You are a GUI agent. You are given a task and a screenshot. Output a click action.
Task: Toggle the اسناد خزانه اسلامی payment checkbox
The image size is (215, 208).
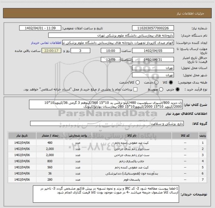click(x=135, y=90)
